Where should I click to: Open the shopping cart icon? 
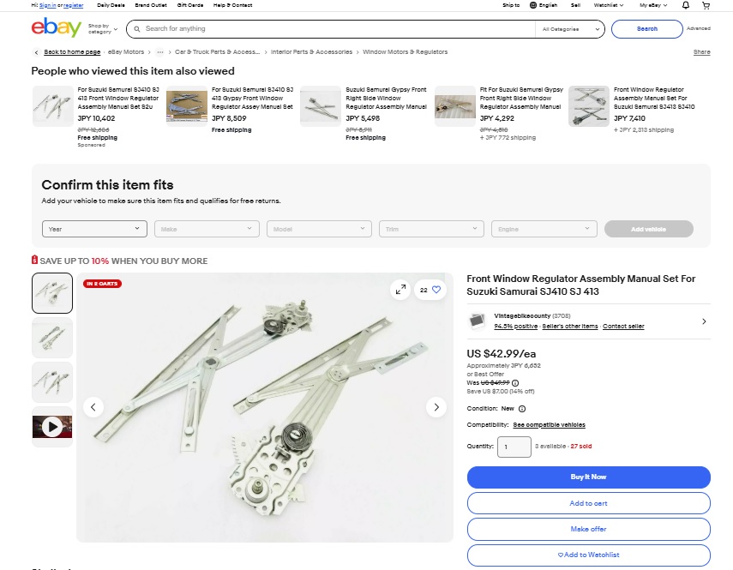coord(706,5)
